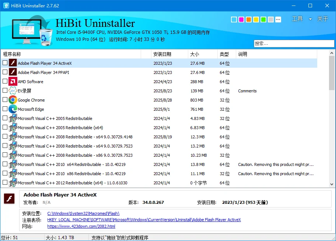Click the program list scrollbar down arrow
The image size is (336, 241).
click(x=332, y=184)
